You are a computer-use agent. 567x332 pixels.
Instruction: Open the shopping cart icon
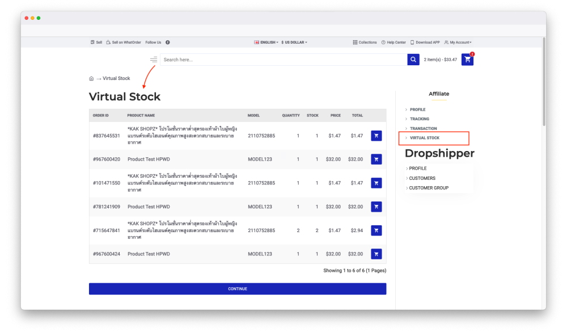[467, 60]
